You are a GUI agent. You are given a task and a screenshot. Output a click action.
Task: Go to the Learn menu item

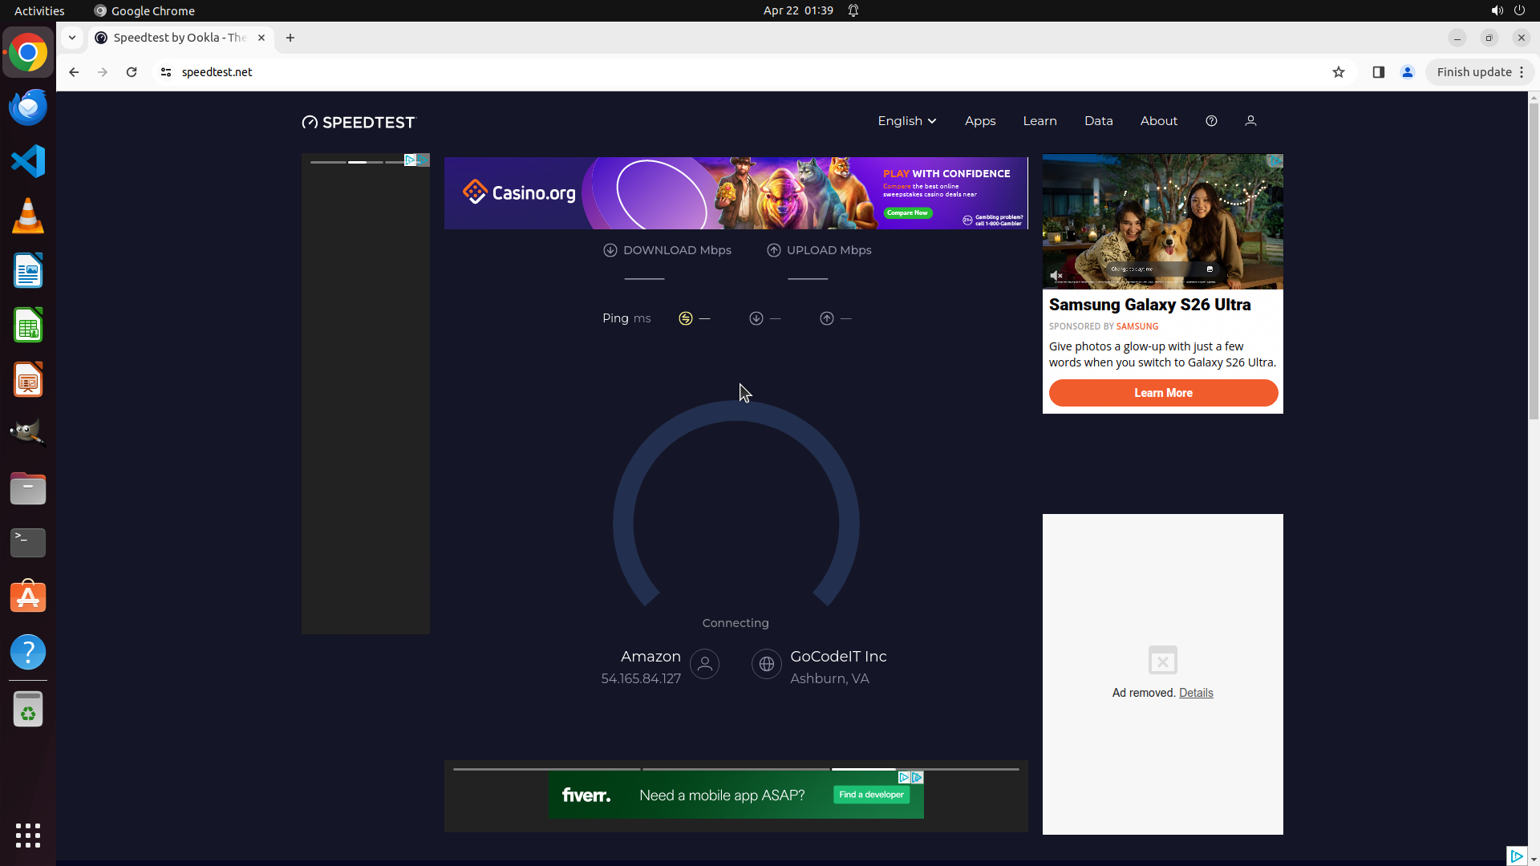coord(1039,121)
